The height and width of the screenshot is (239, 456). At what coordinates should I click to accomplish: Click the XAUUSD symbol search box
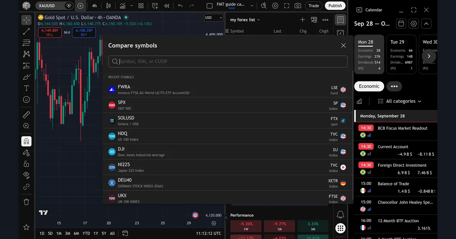[54, 6]
